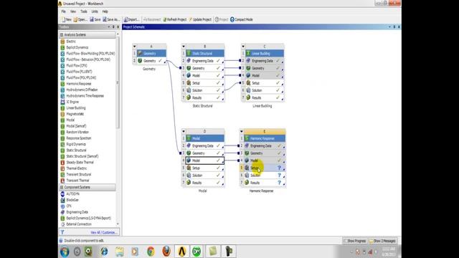Switch to Compact Mode

(x=242, y=19)
